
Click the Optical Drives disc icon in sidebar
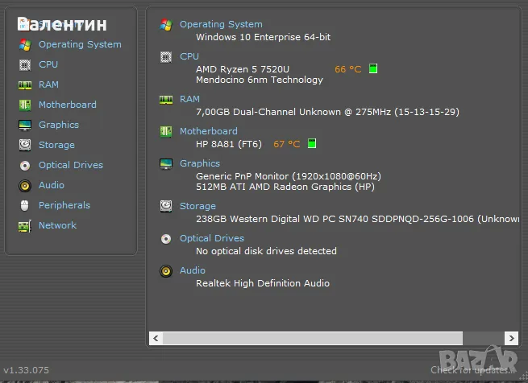tap(24, 165)
